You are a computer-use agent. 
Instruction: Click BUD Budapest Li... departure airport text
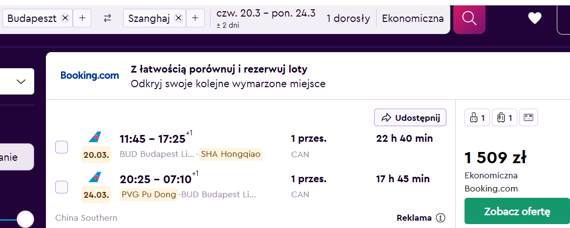coord(157,154)
